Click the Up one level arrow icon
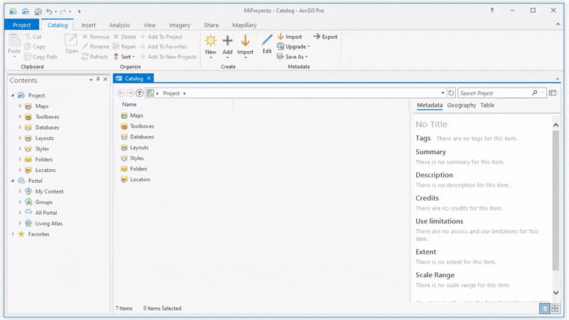Screen dimensions: 569x320 [139, 93]
